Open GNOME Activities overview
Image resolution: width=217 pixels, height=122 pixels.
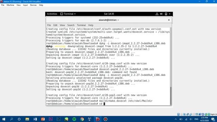(52, 14)
